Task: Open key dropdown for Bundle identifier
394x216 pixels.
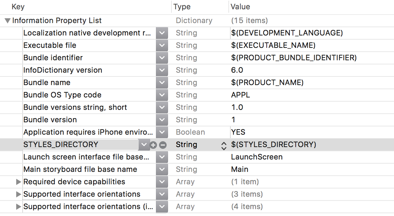Action: [161, 58]
